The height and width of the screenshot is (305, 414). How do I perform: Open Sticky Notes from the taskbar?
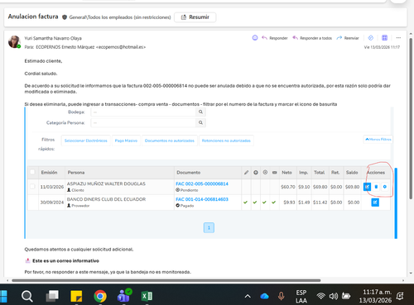pos(76,297)
